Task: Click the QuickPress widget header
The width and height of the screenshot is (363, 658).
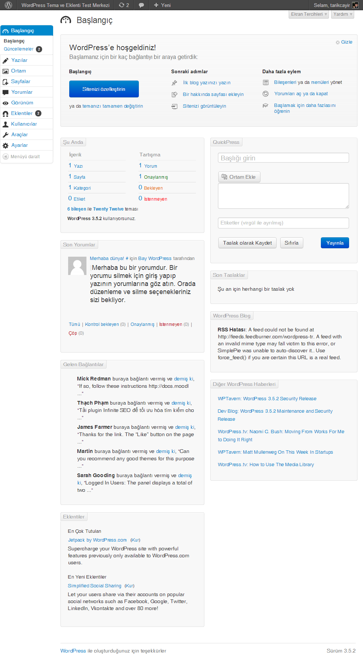Action: (x=226, y=142)
